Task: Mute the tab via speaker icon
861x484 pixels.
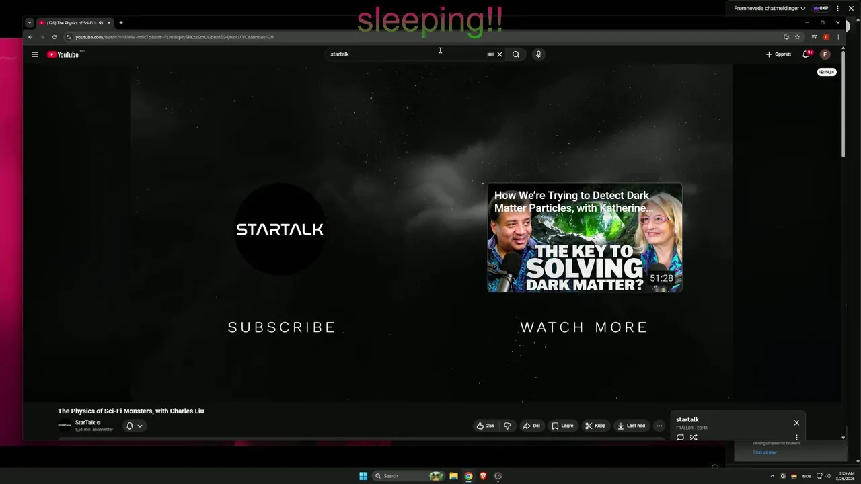Action: tap(101, 23)
